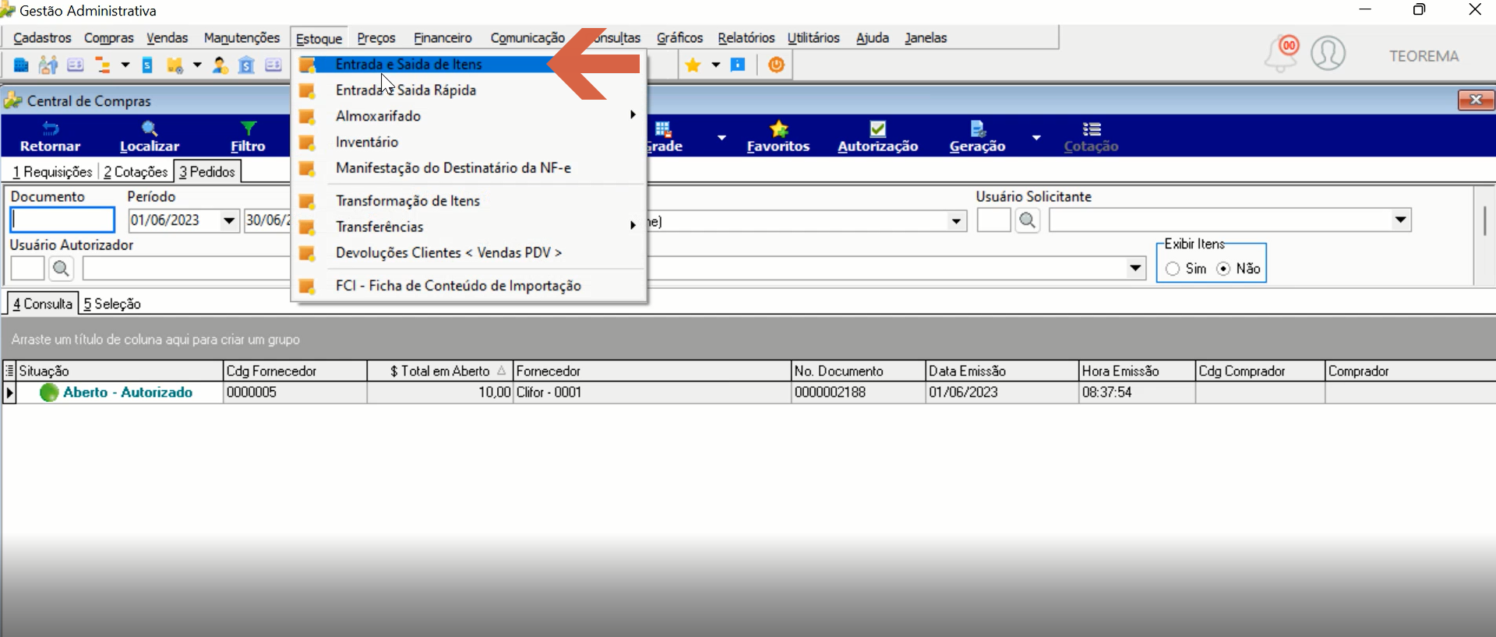
Task: Open the dropdown arrow after Geração
Action: [1036, 138]
